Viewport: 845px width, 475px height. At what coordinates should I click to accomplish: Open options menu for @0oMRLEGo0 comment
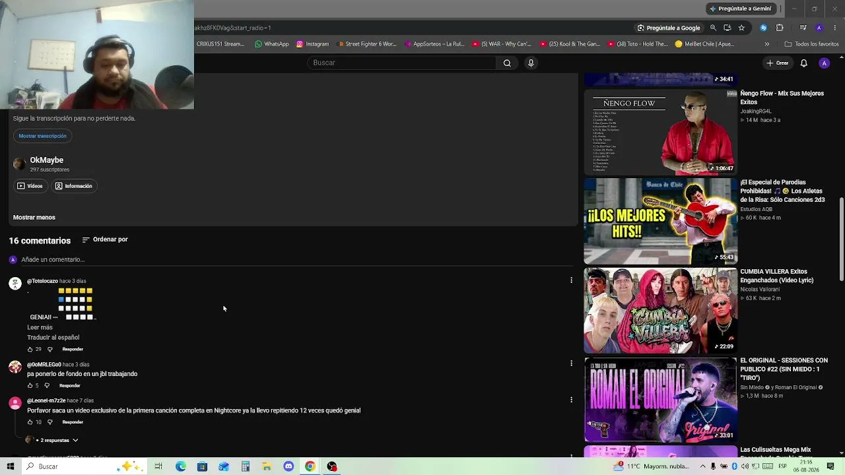coord(571,363)
